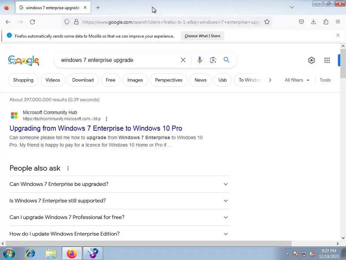Dismiss the Firefox data notification bar

coord(338,35)
